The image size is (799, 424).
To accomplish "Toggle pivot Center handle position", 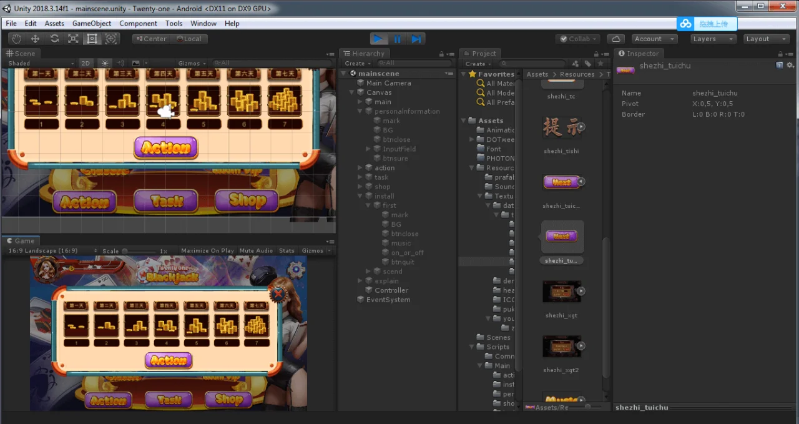I will tap(151, 39).
